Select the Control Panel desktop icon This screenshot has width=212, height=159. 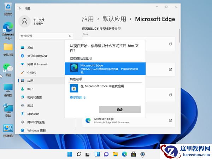point(8,131)
